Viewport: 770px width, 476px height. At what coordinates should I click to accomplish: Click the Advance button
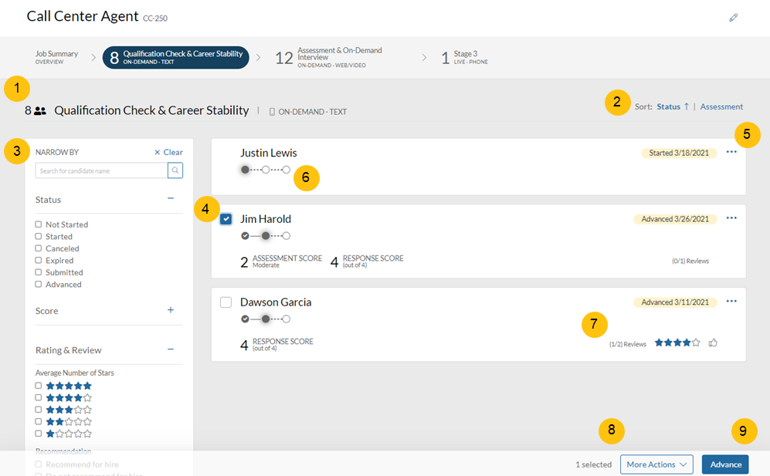tap(725, 464)
